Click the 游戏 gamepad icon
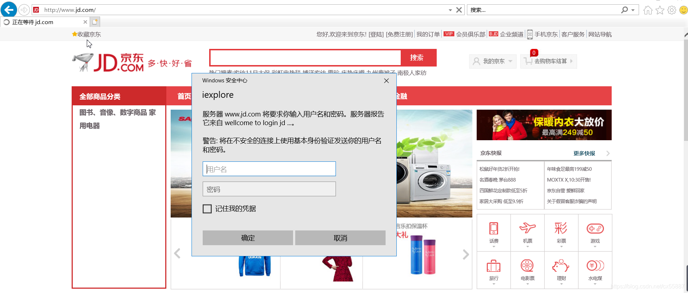 pyautogui.click(x=595, y=229)
